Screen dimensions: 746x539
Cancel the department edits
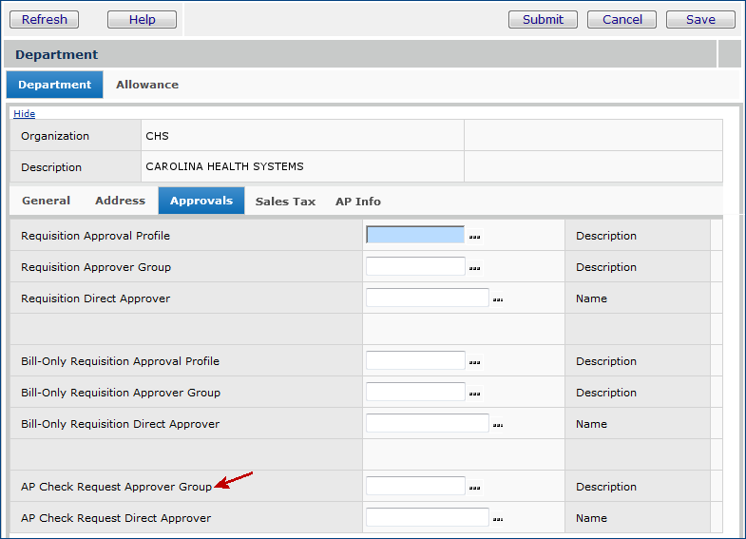point(622,19)
